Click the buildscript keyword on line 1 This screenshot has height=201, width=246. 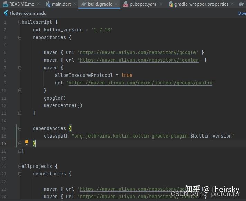37,22
